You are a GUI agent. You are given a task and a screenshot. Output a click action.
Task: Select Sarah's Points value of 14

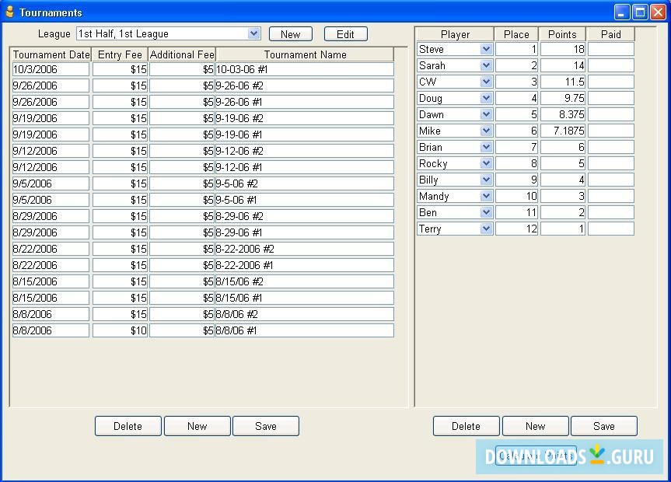(561, 65)
